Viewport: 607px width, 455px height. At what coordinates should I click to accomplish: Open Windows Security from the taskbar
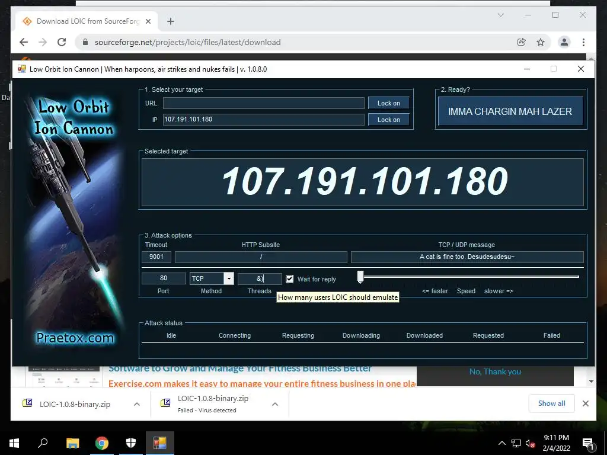[x=131, y=443]
